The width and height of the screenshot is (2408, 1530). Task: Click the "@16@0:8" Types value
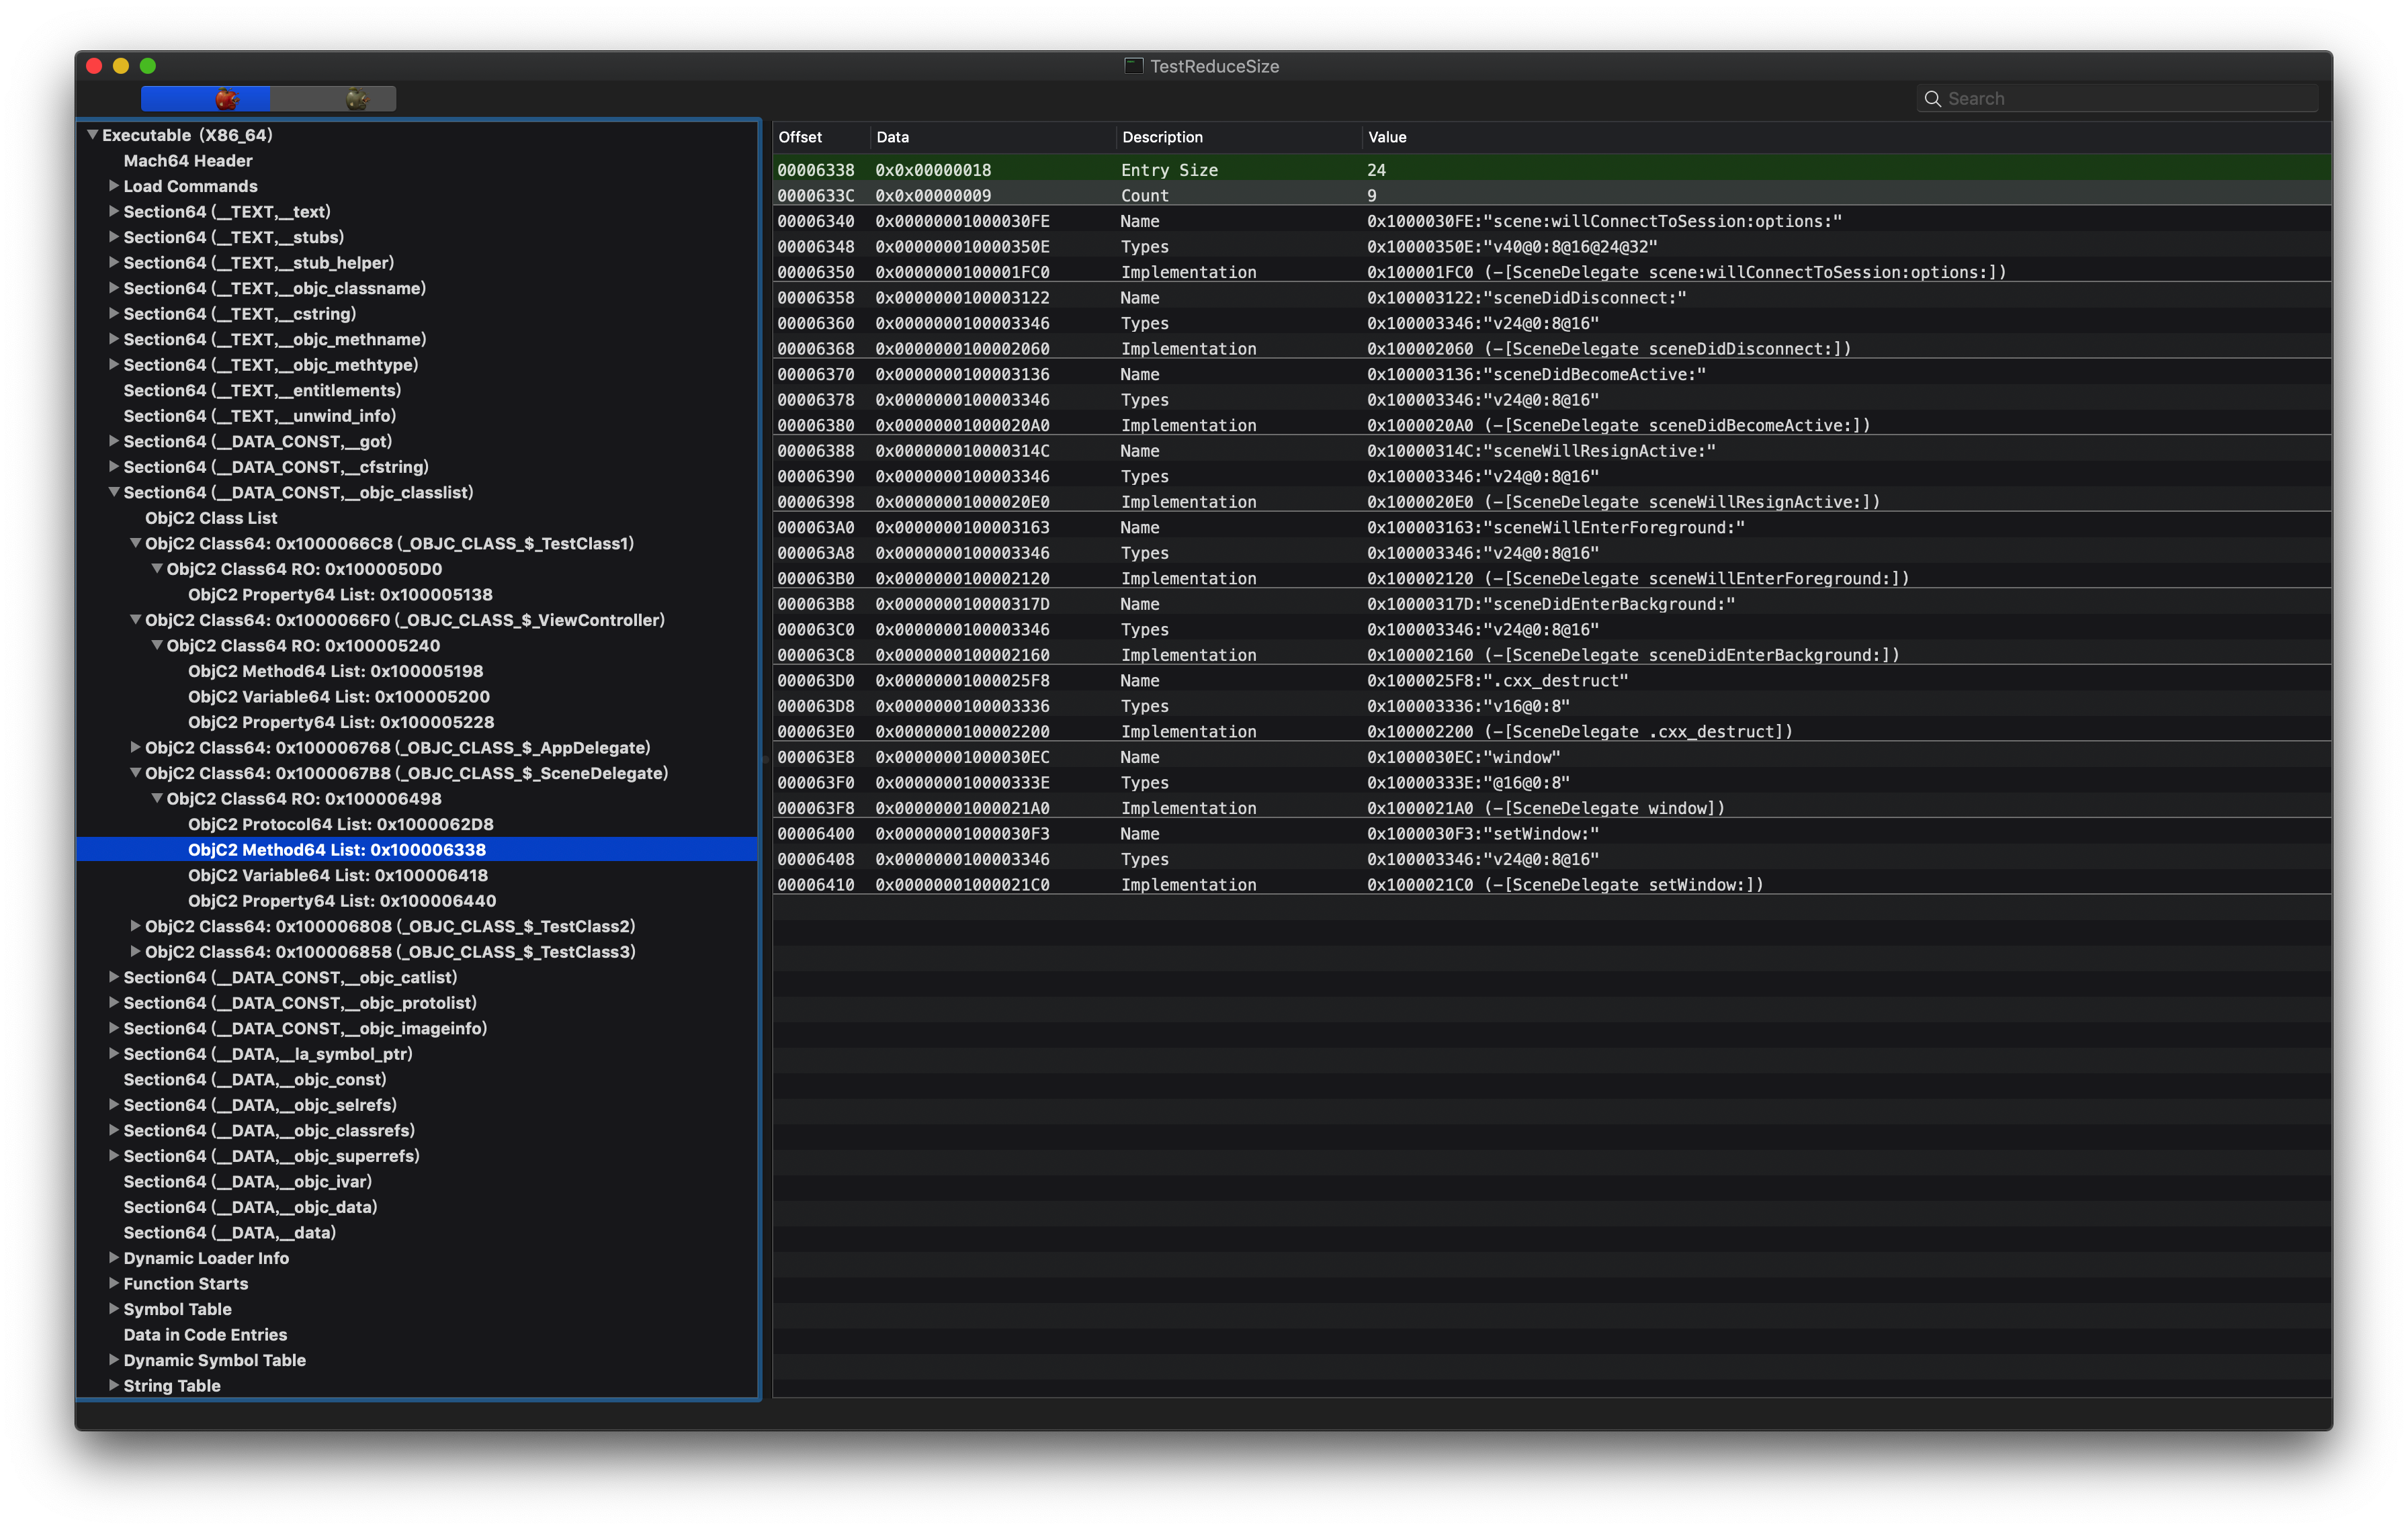tap(1468, 782)
